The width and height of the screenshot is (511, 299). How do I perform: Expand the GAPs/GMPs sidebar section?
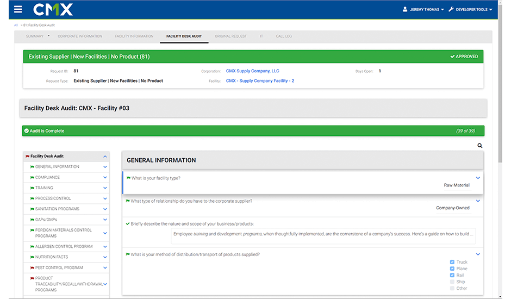[x=105, y=220]
